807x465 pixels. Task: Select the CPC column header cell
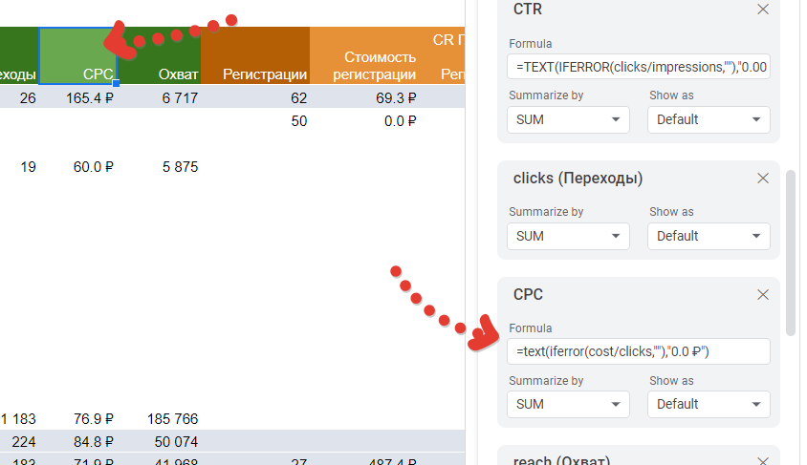point(77,55)
